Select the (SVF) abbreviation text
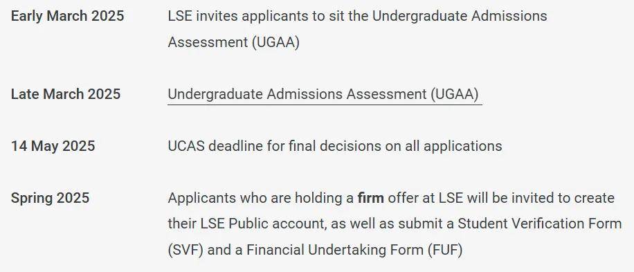Viewport: 634px width, 272px height. click(x=185, y=250)
